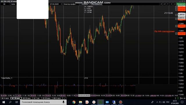
Task: Select the 1,0913 price label
Action: click(x=181, y=18)
